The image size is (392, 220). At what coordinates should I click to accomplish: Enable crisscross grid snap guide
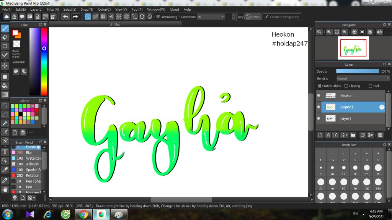tap(103, 17)
